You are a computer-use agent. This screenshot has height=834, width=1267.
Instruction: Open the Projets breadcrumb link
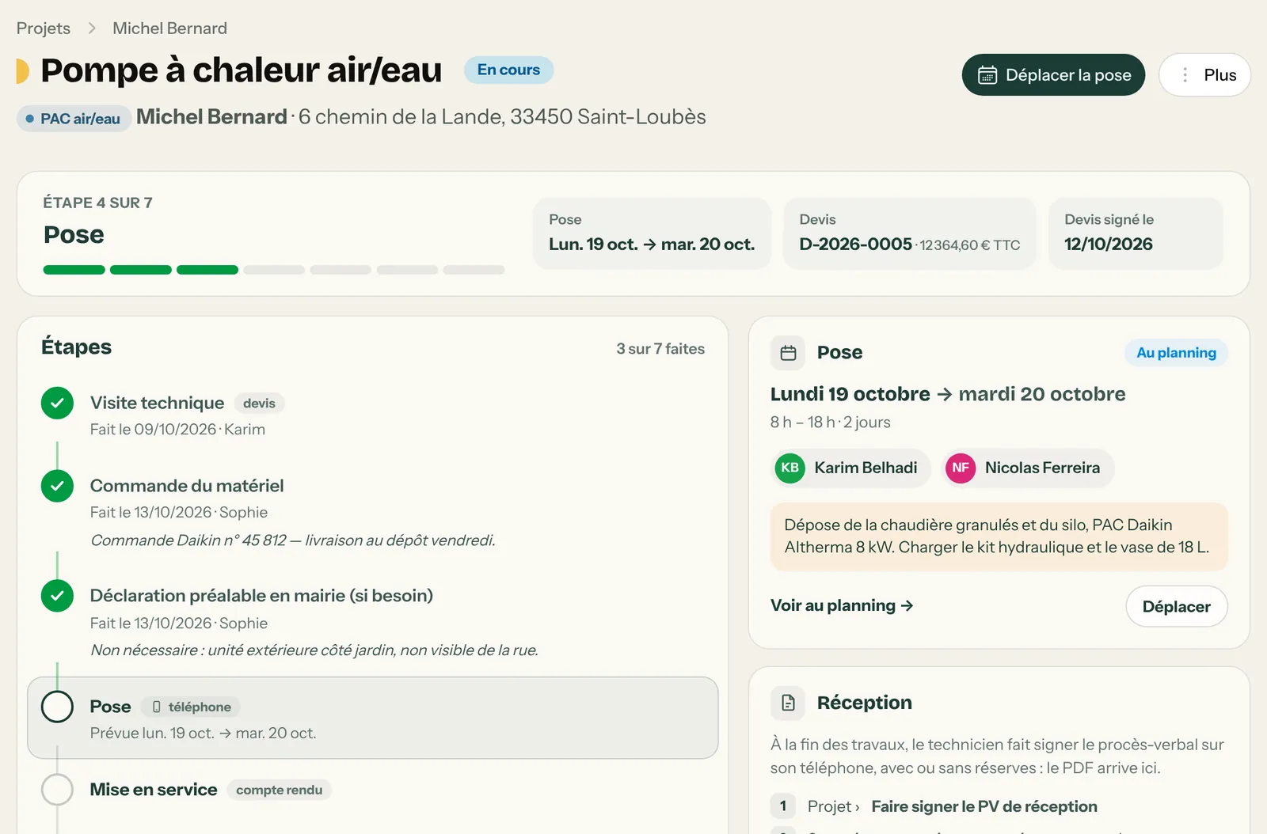coord(44,28)
